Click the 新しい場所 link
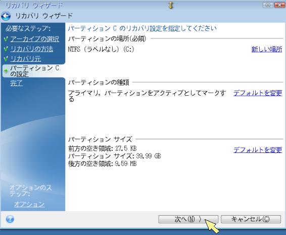This screenshot has width=286, height=235. pyautogui.click(x=267, y=49)
